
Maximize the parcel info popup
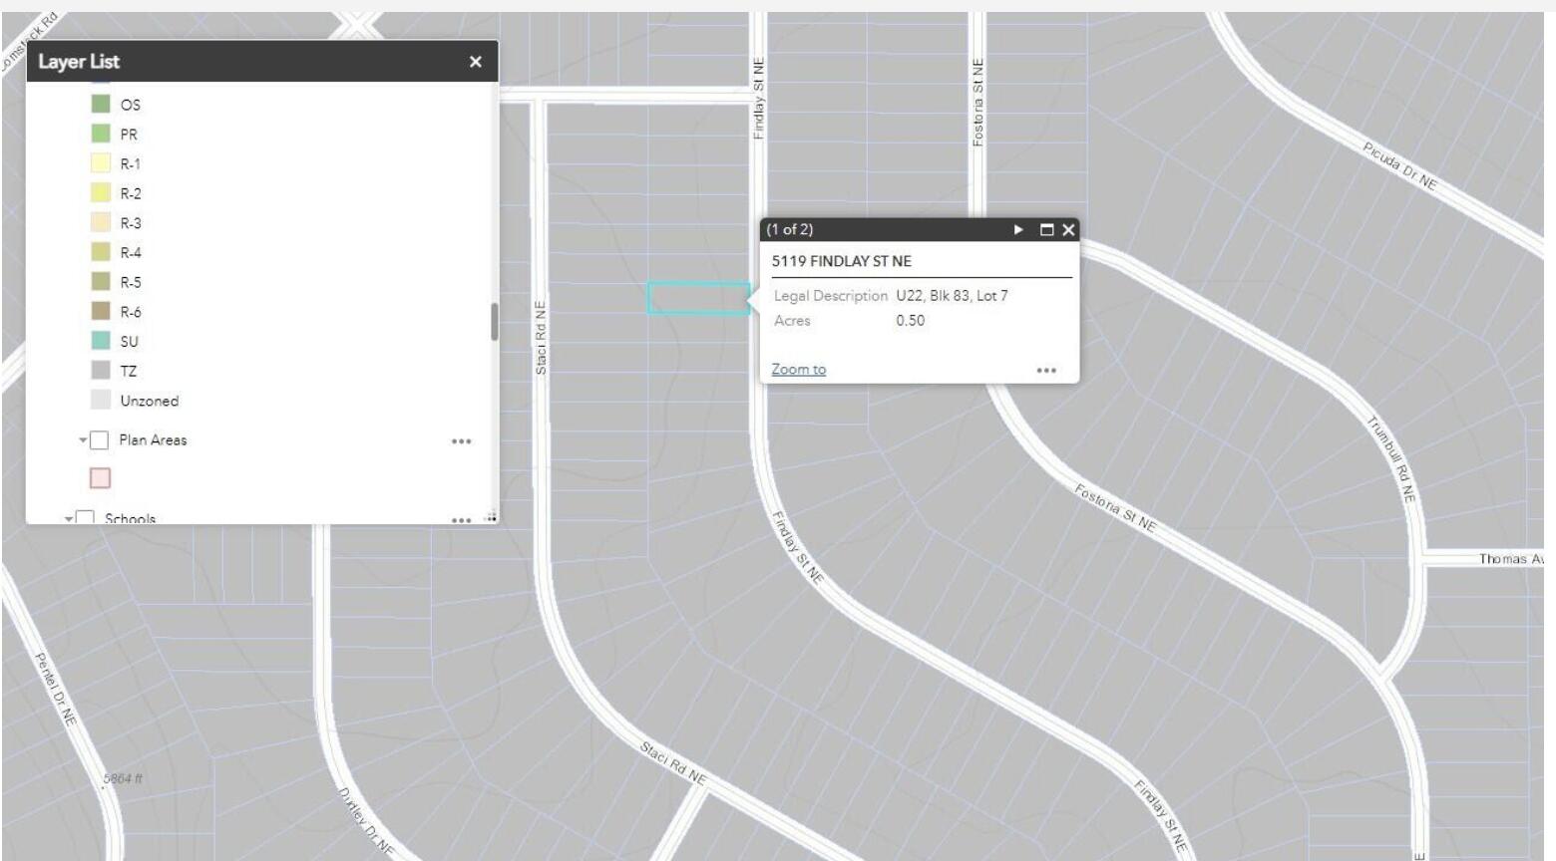(x=1046, y=229)
